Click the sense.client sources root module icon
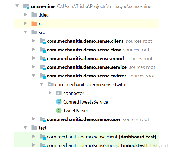172x151 pixels. (42, 41)
